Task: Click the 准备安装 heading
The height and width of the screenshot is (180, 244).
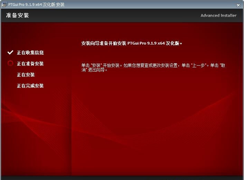Action: pyautogui.click(x=18, y=16)
